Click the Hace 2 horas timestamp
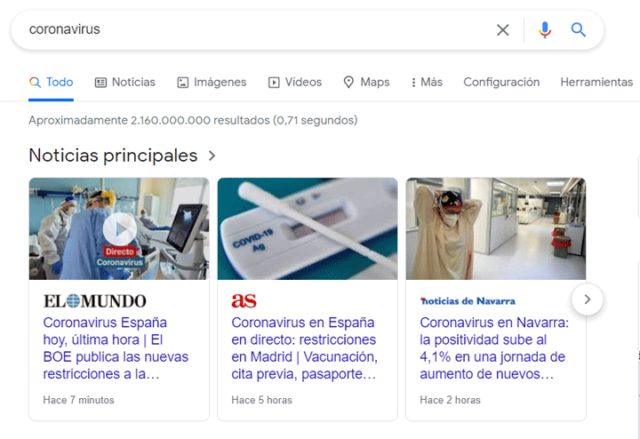Image resolution: width=640 pixels, height=439 pixels. (450, 400)
